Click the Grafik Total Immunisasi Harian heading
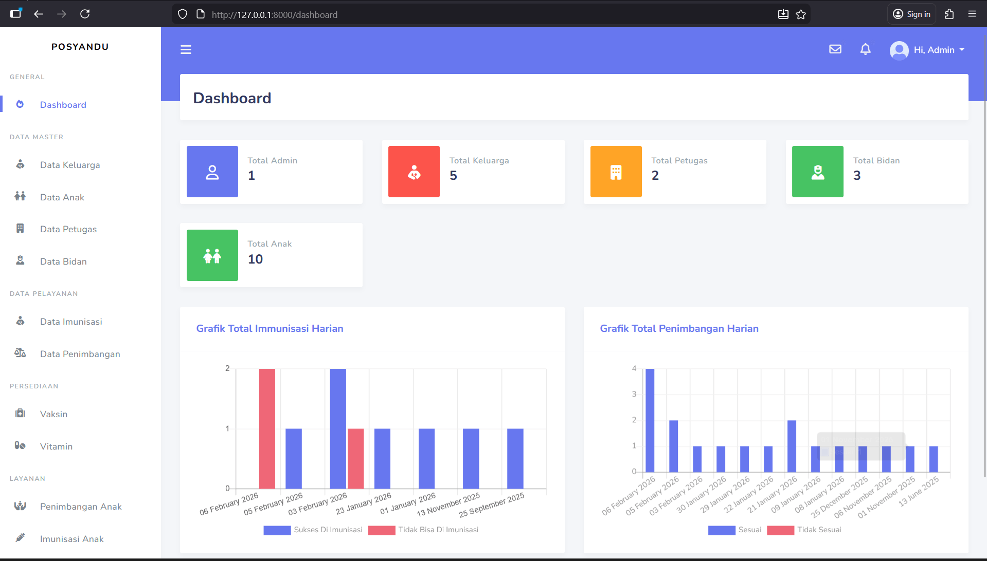 coord(270,329)
